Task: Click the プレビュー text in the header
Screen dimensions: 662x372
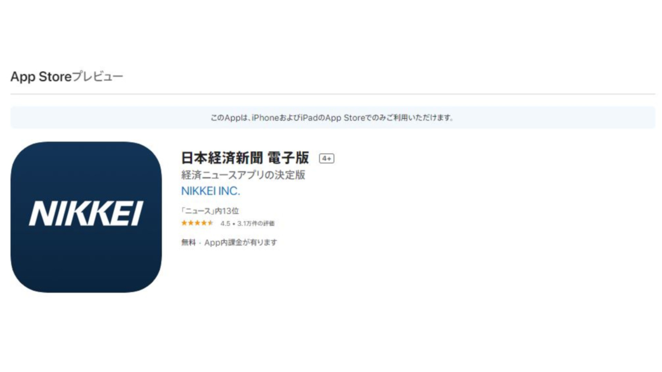Action: pos(98,76)
